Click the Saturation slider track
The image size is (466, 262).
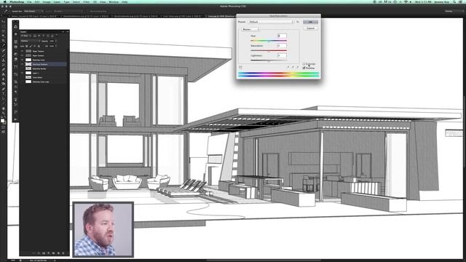pyautogui.click(x=269, y=50)
